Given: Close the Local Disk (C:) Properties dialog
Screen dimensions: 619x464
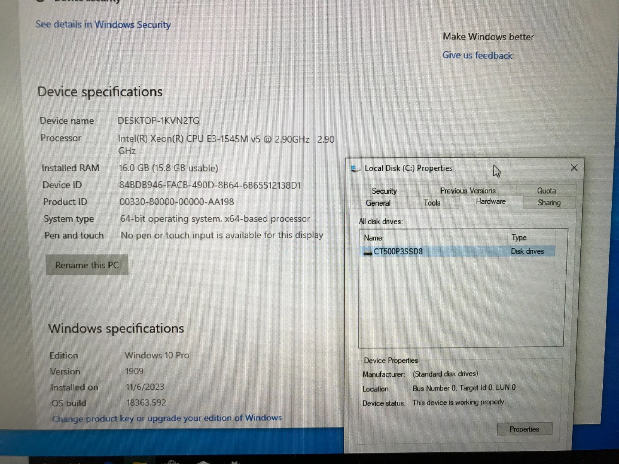Looking at the screenshot, I should [x=574, y=167].
